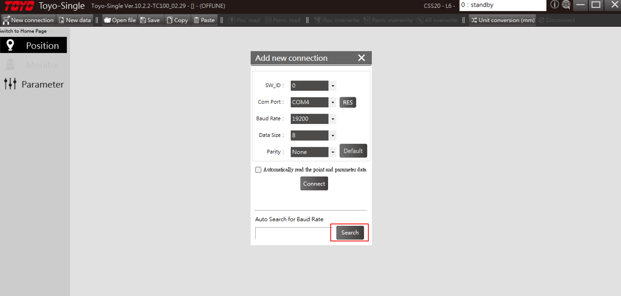Click the greyed Pos. overwrite toolbar item
Viewport: 621px width, 296px height.
[337, 20]
